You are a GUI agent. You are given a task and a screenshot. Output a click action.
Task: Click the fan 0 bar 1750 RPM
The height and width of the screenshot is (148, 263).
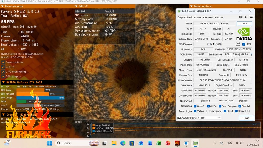[x=40, y=106]
